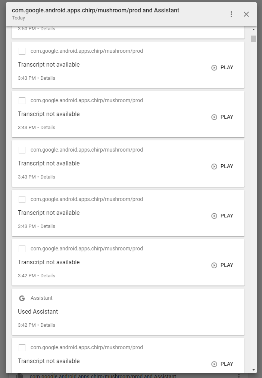Expand Details for the Used Assistant entry

(48, 325)
